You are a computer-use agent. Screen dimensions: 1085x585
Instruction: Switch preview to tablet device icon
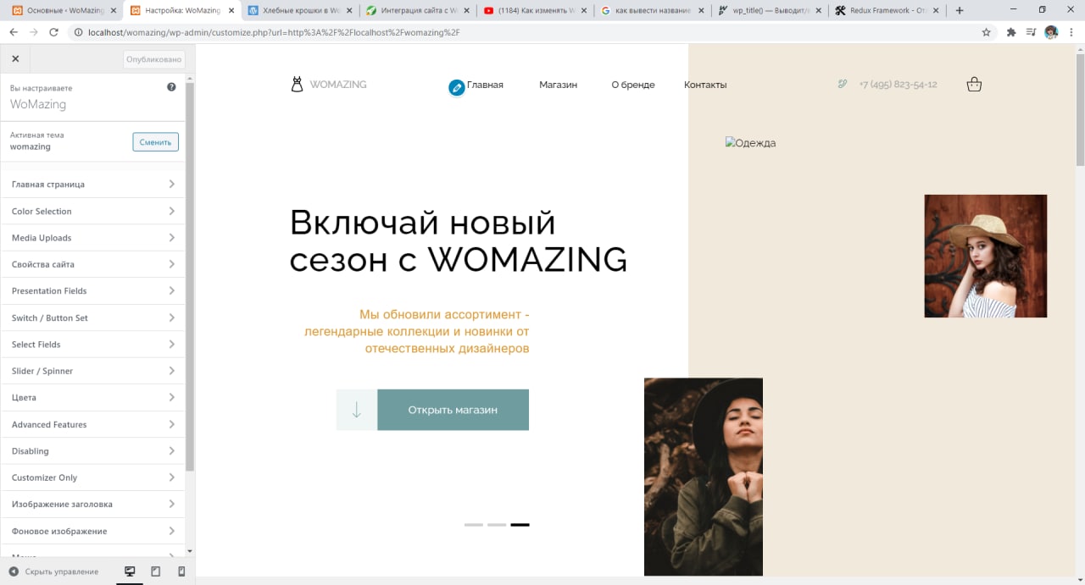156,571
